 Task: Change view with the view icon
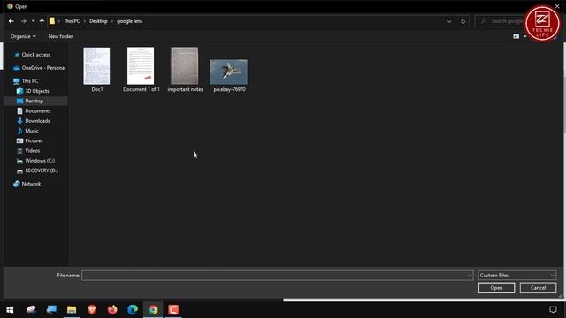516,36
